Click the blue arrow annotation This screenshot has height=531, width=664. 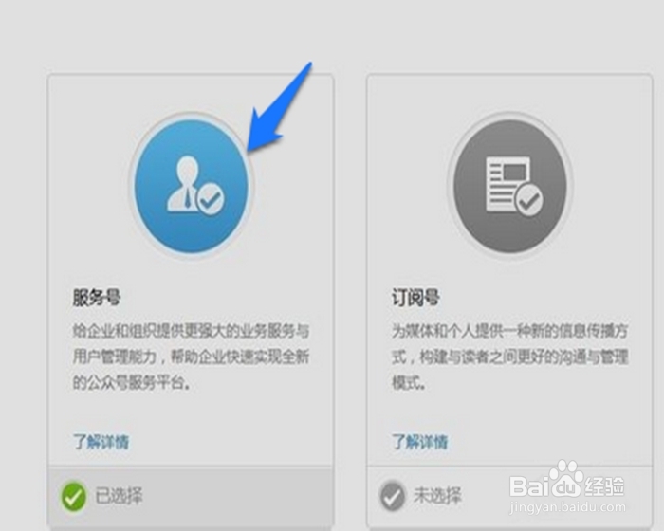(x=280, y=107)
